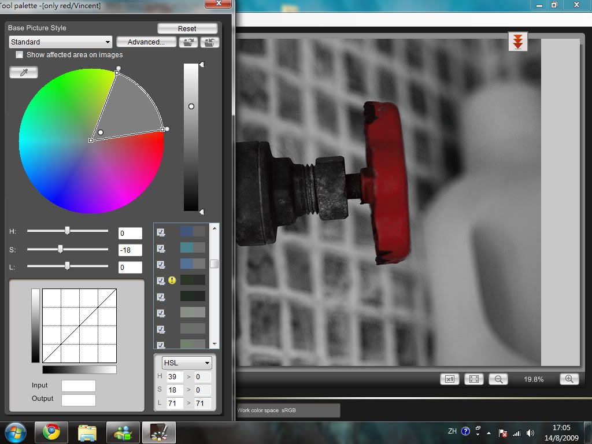
Task: Click the color list scroll down arrow
Action: (214, 344)
